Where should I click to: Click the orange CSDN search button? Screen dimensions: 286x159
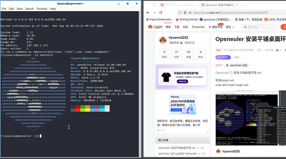283,27
